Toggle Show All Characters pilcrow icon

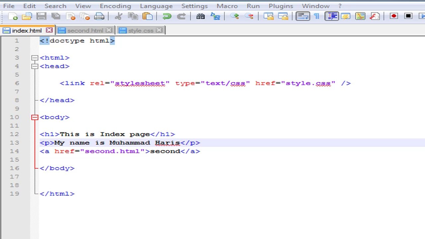pos(317,16)
